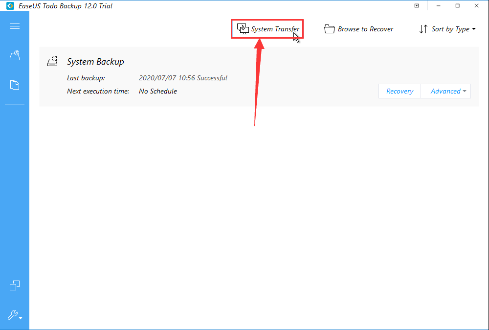Click the small square icon beside minimize

(x=417, y=6)
